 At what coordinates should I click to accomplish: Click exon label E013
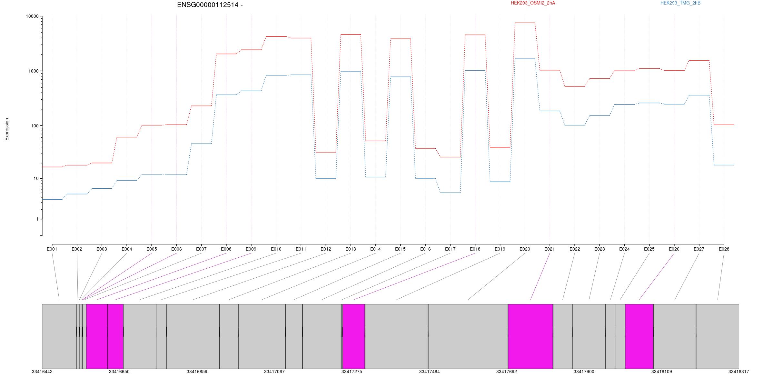351,249
